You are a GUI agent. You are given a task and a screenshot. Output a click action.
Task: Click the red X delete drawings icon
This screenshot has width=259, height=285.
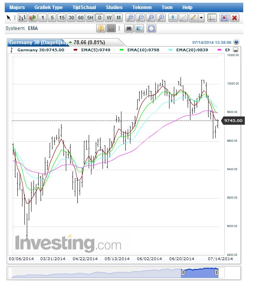[235, 18]
